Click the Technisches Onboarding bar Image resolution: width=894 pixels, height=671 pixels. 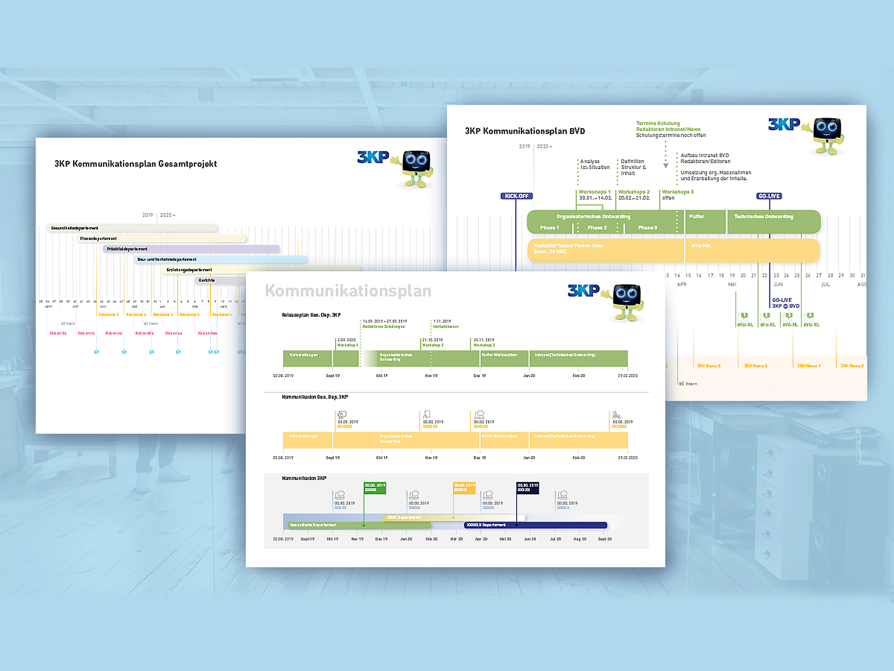[773, 222]
